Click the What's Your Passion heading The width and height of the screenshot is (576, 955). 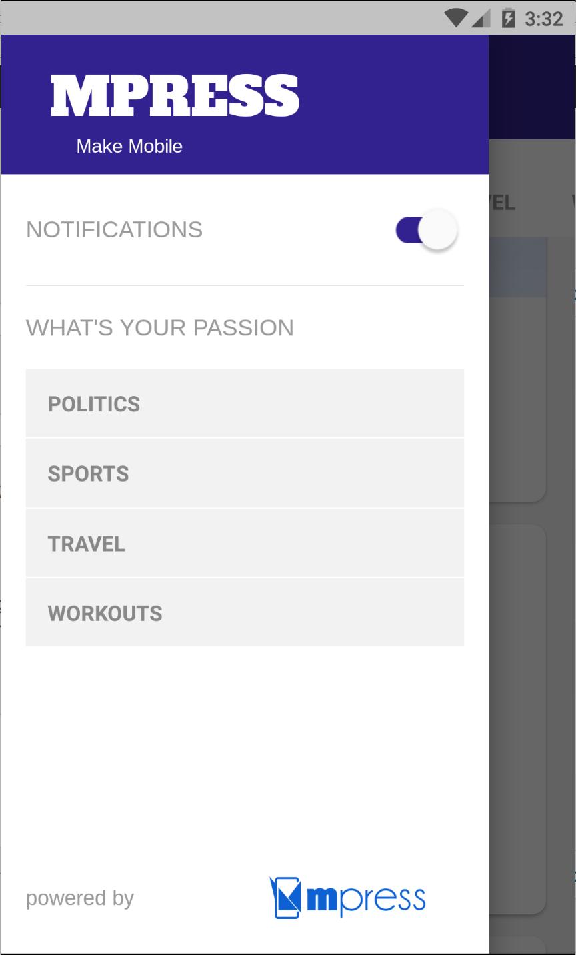160,328
